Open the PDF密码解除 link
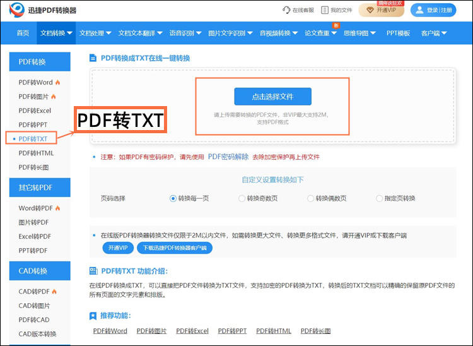This screenshot has height=346, width=473. (228, 157)
